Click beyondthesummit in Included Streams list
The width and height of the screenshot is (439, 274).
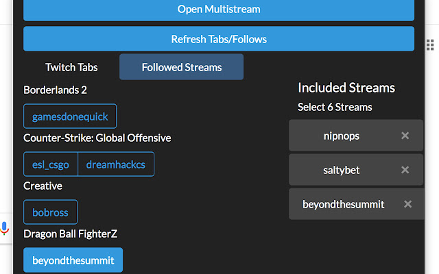click(x=356, y=204)
